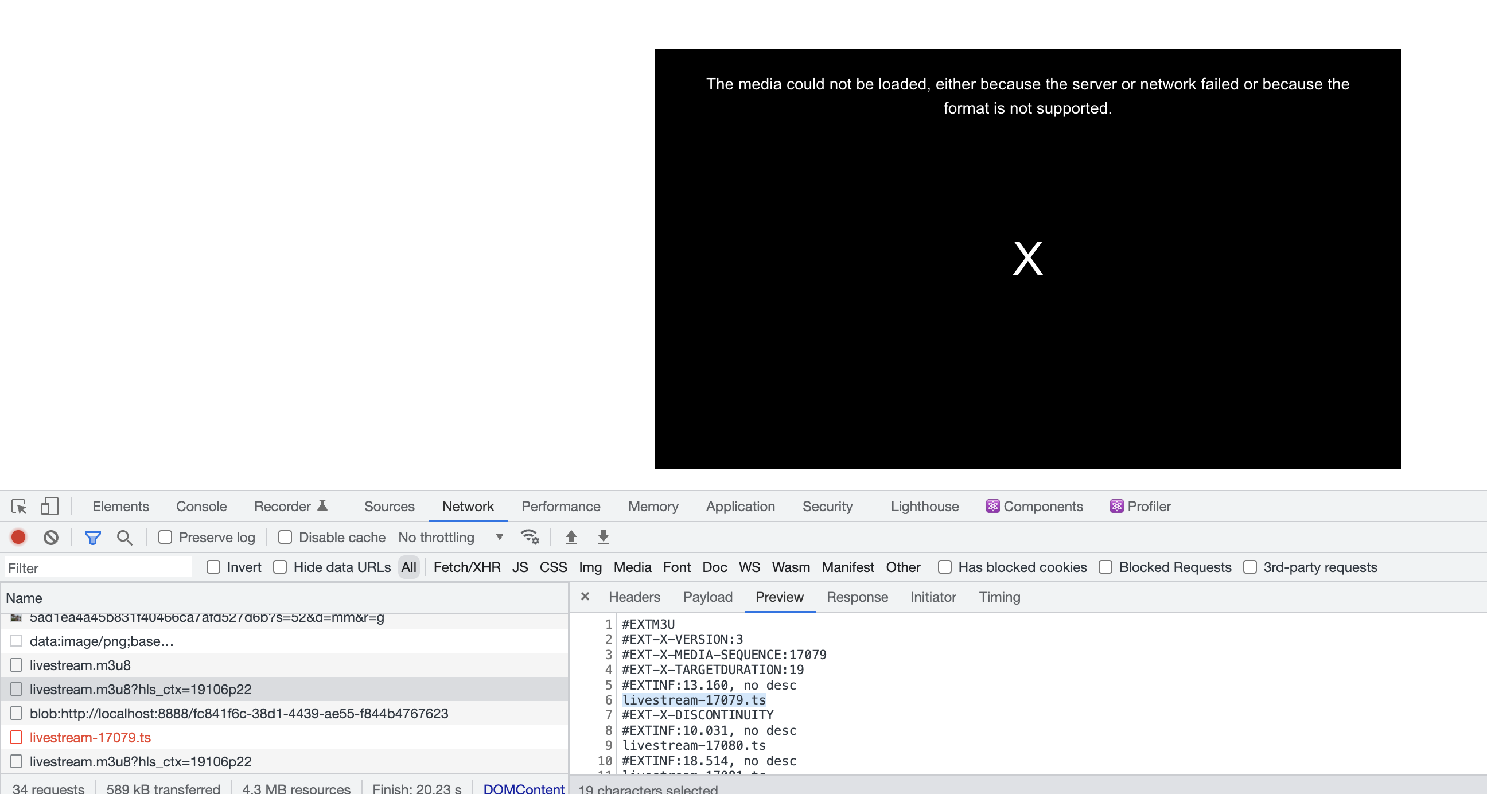Export a HAR file using the download arrow
Viewport: 1487px width, 794px height.
click(602, 537)
